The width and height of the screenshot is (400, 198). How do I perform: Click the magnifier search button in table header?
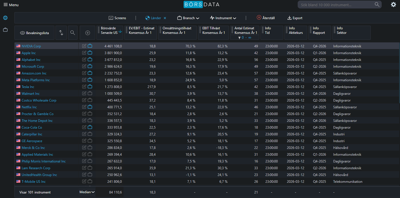pyautogui.click(x=73, y=33)
